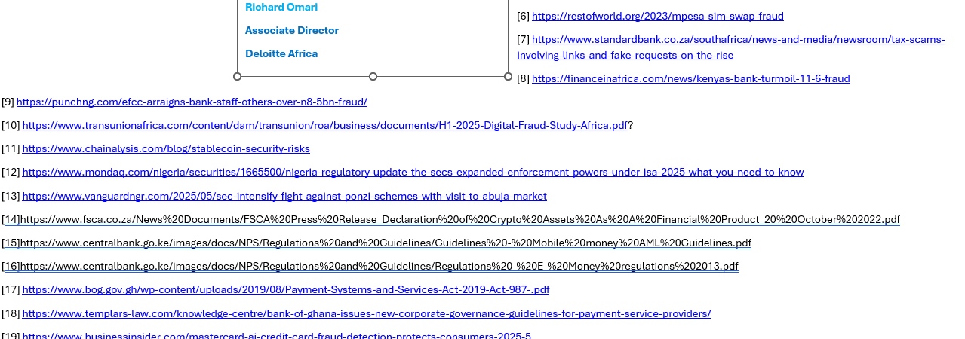The image size is (965, 339).
Task: Click the Deloitte Africa text line
Action: pos(281,54)
